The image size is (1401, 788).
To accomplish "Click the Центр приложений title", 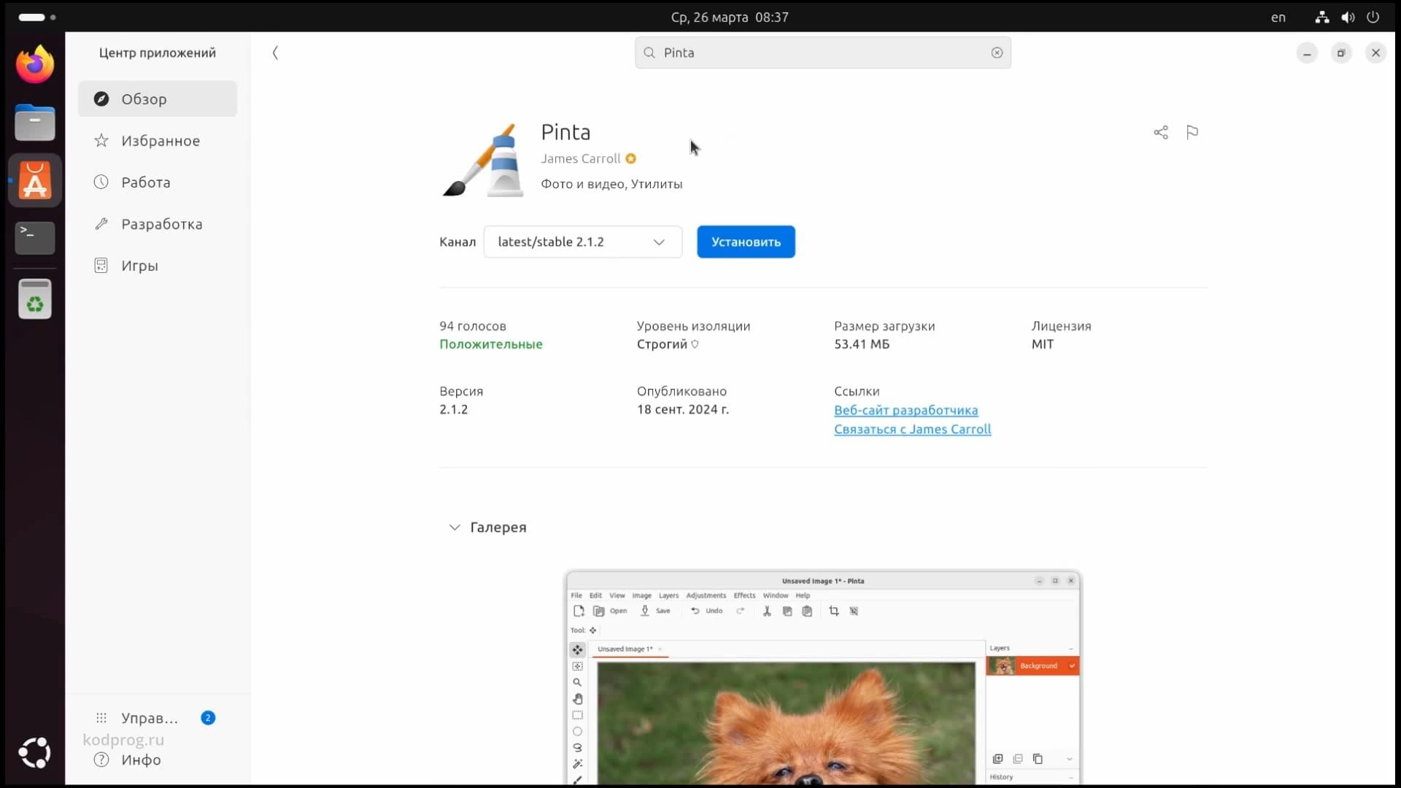I will click(158, 53).
